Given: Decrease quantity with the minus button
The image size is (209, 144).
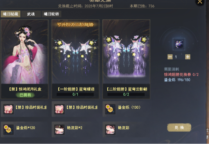Looking at the screenshot, I should click(170, 57).
